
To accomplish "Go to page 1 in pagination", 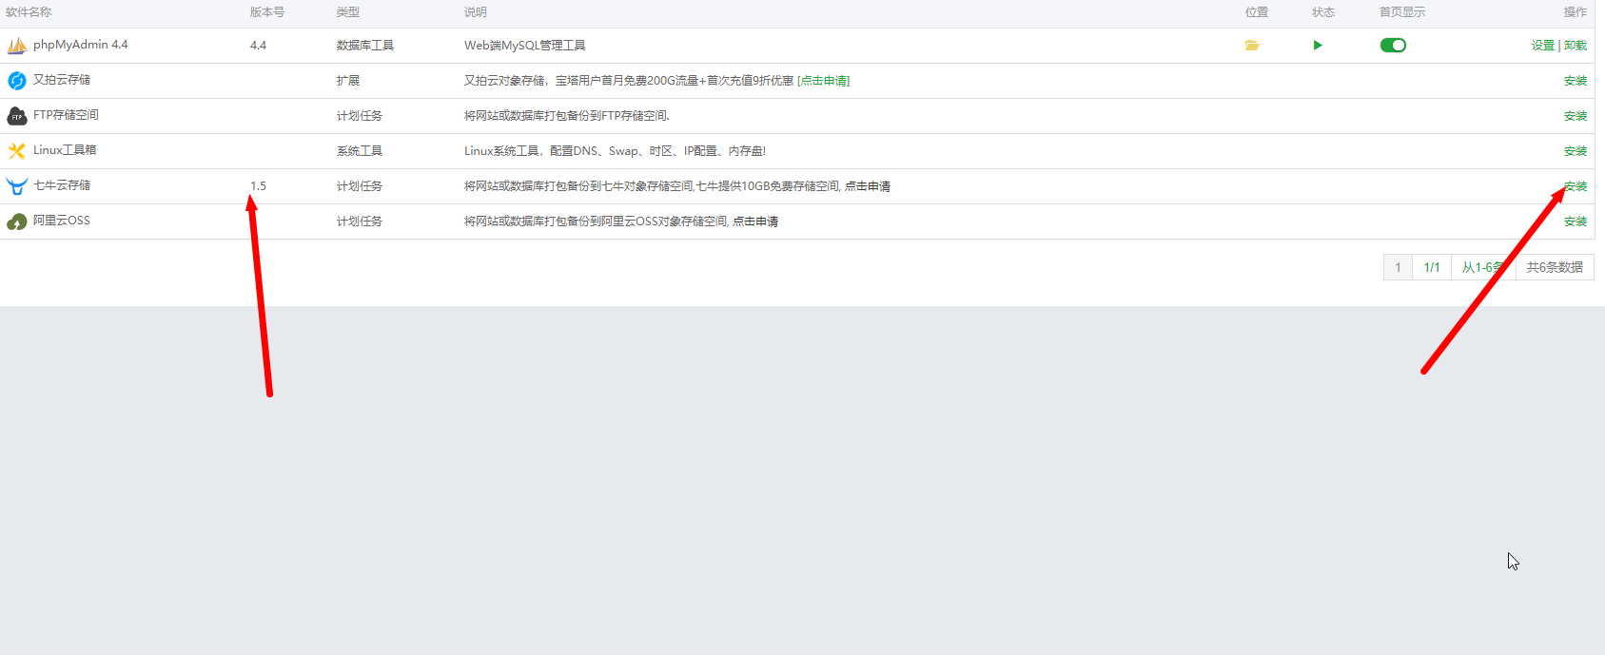I will 1398,267.
